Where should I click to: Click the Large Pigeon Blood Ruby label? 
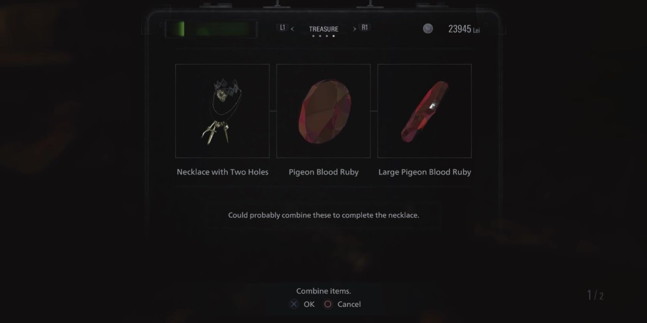425,172
